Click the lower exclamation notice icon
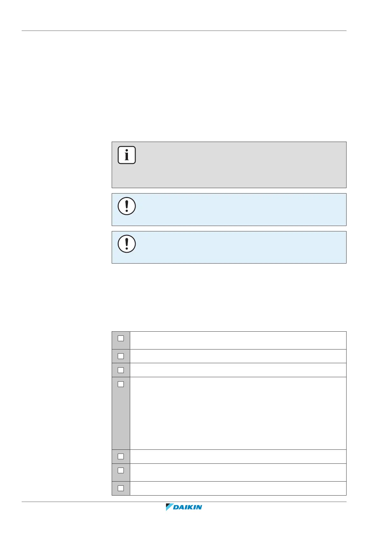 [x=127, y=244]
